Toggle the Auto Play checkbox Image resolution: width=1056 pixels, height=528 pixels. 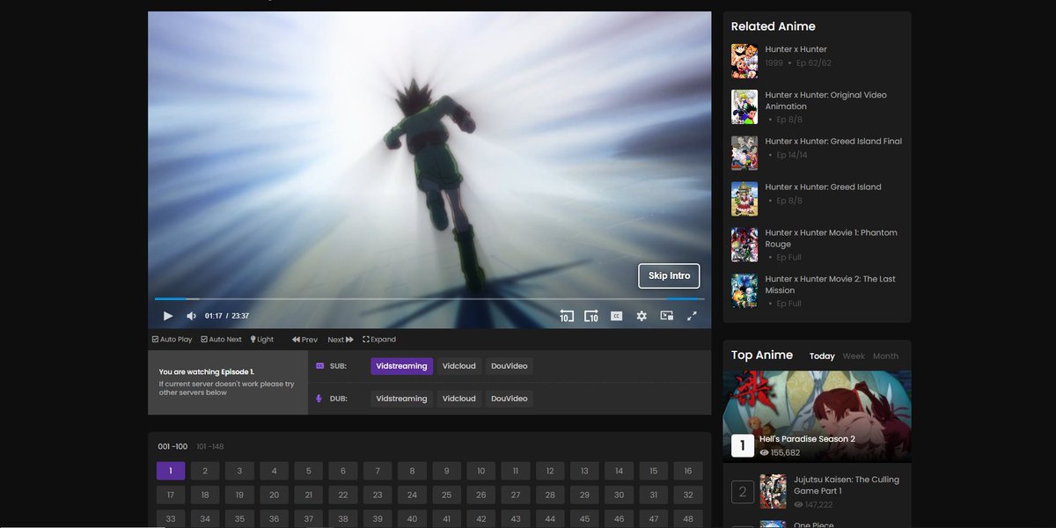click(x=172, y=340)
